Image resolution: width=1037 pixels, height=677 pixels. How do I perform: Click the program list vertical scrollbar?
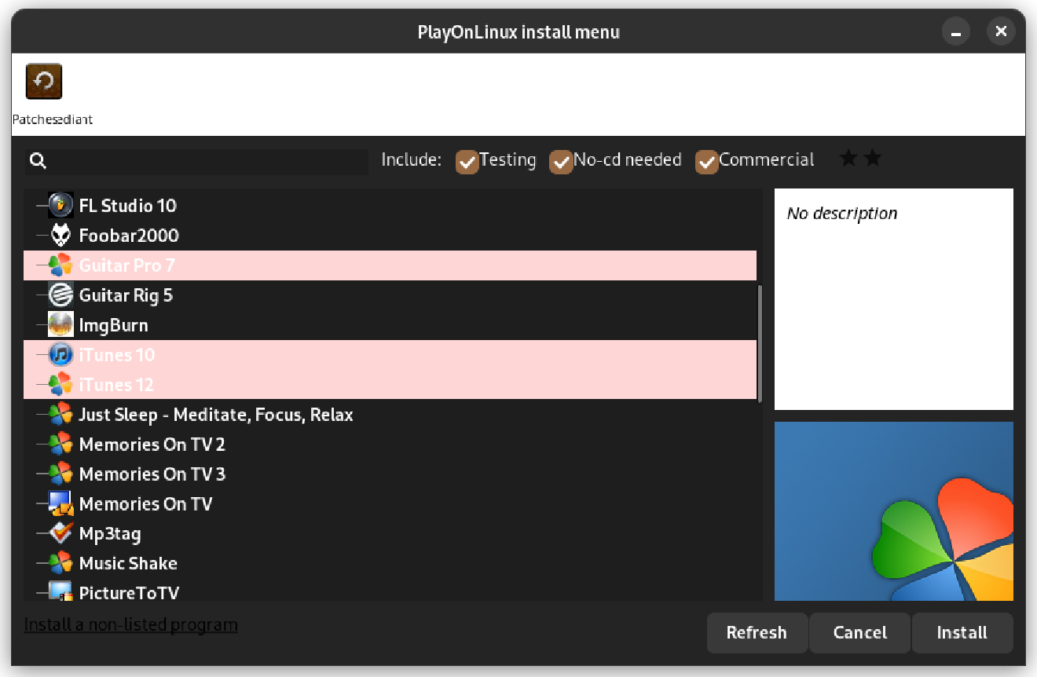[759, 344]
